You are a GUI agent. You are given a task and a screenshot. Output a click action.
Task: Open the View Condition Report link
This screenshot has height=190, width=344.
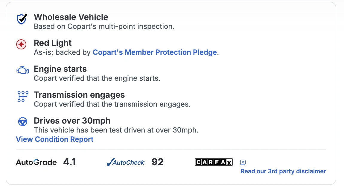pyautogui.click(x=55, y=139)
